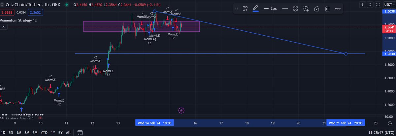
Task: Select the trend line end anchor point
Action: click(x=346, y=53)
